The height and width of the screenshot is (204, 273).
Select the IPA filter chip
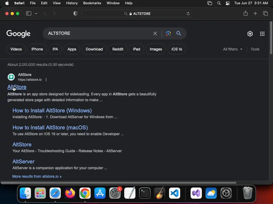55,49
